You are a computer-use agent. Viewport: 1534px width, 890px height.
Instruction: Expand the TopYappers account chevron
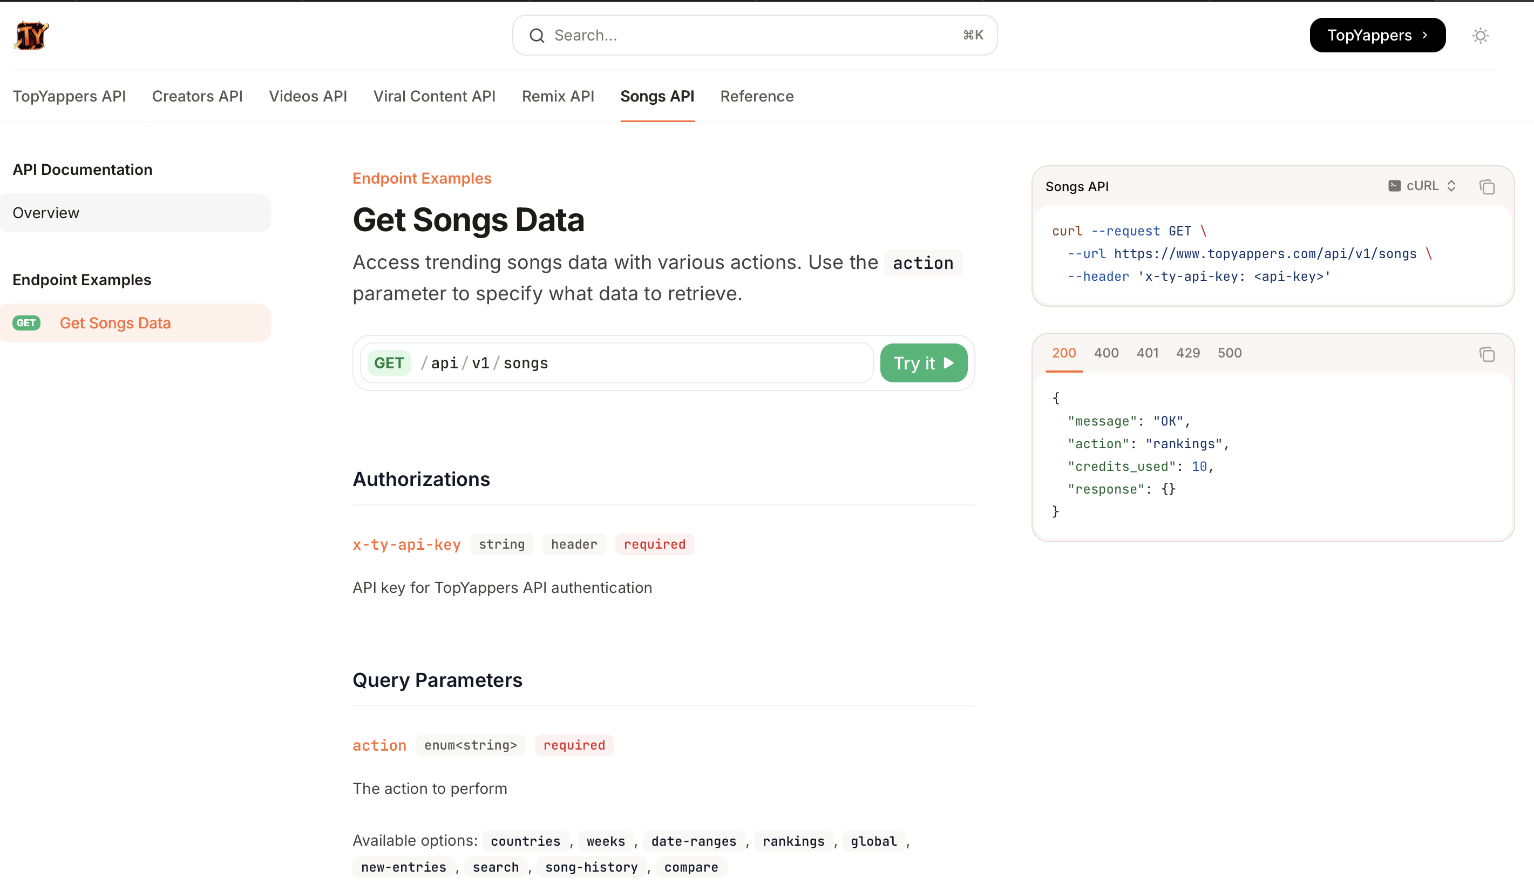click(x=1425, y=35)
